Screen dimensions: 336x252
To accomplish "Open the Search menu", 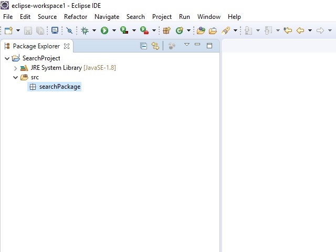I will (x=135, y=17).
